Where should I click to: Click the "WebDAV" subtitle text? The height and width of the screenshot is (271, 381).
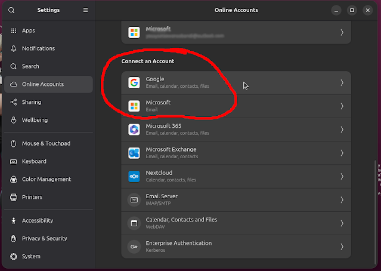point(155,227)
